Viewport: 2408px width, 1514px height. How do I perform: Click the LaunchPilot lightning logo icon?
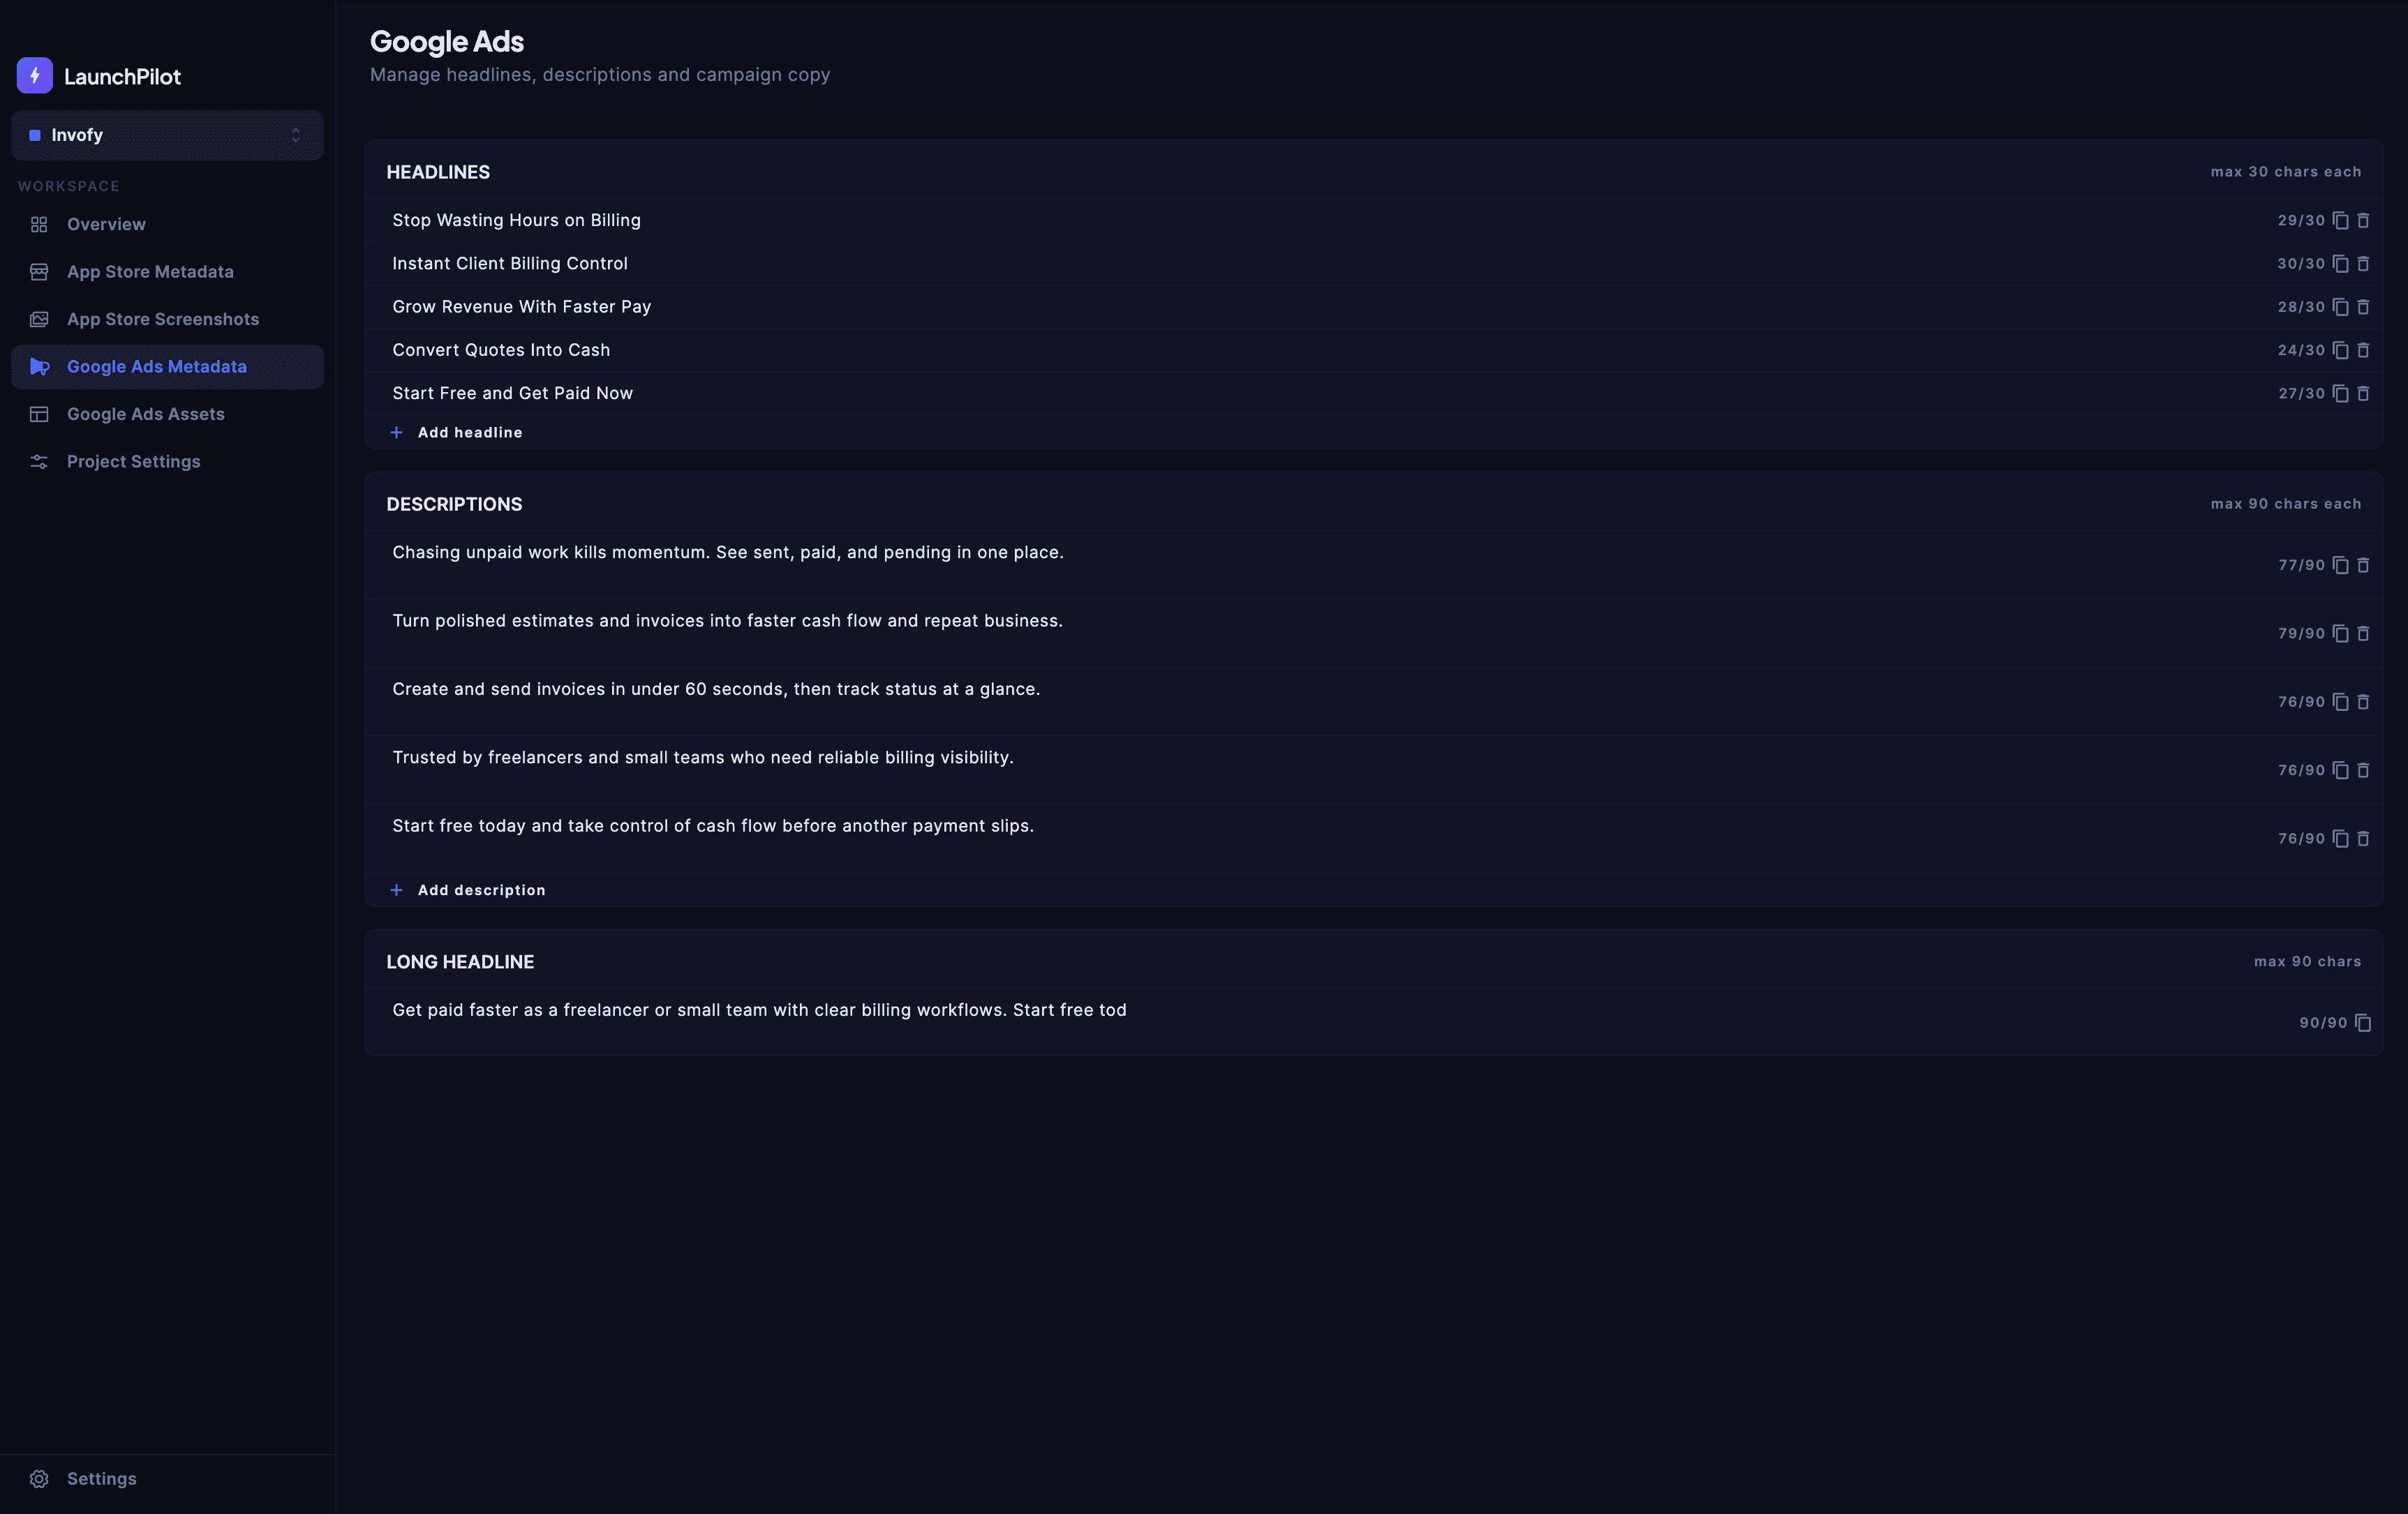pos(35,75)
